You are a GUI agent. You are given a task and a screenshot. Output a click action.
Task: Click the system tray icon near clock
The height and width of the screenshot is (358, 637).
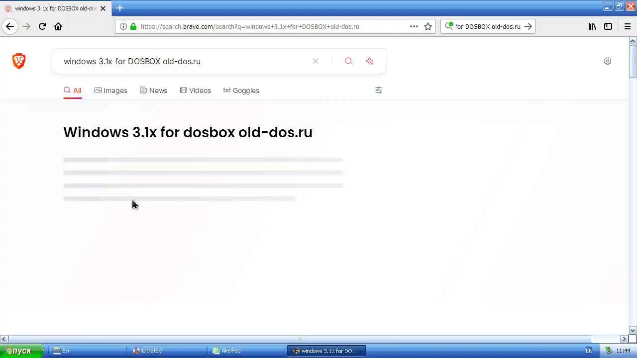pyautogui.click(x=608, y=351)
